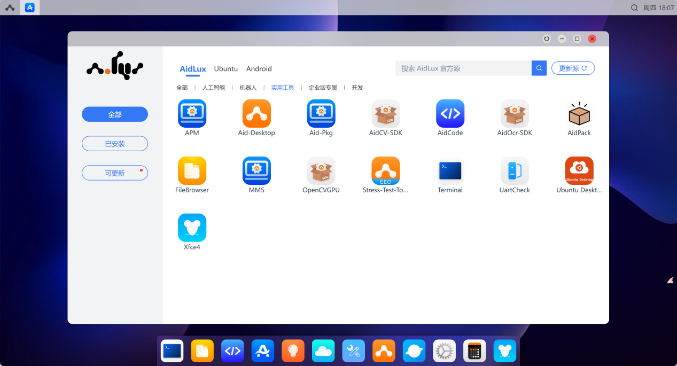677x366 pixels.
Task: Select the Terminal app icon in store
Action: (450, 170)
